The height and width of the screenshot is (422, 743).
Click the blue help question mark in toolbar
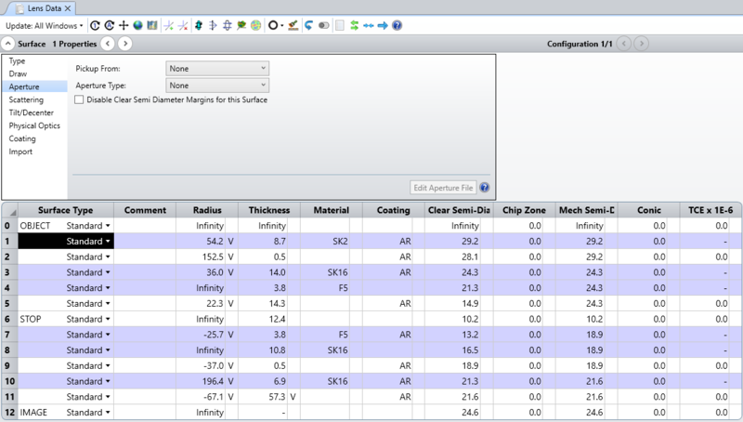click(397, 25)
